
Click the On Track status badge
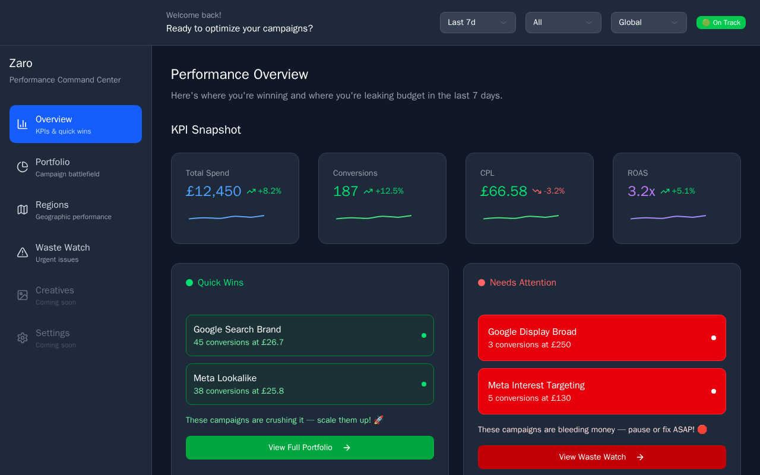[x=721, y=23]
